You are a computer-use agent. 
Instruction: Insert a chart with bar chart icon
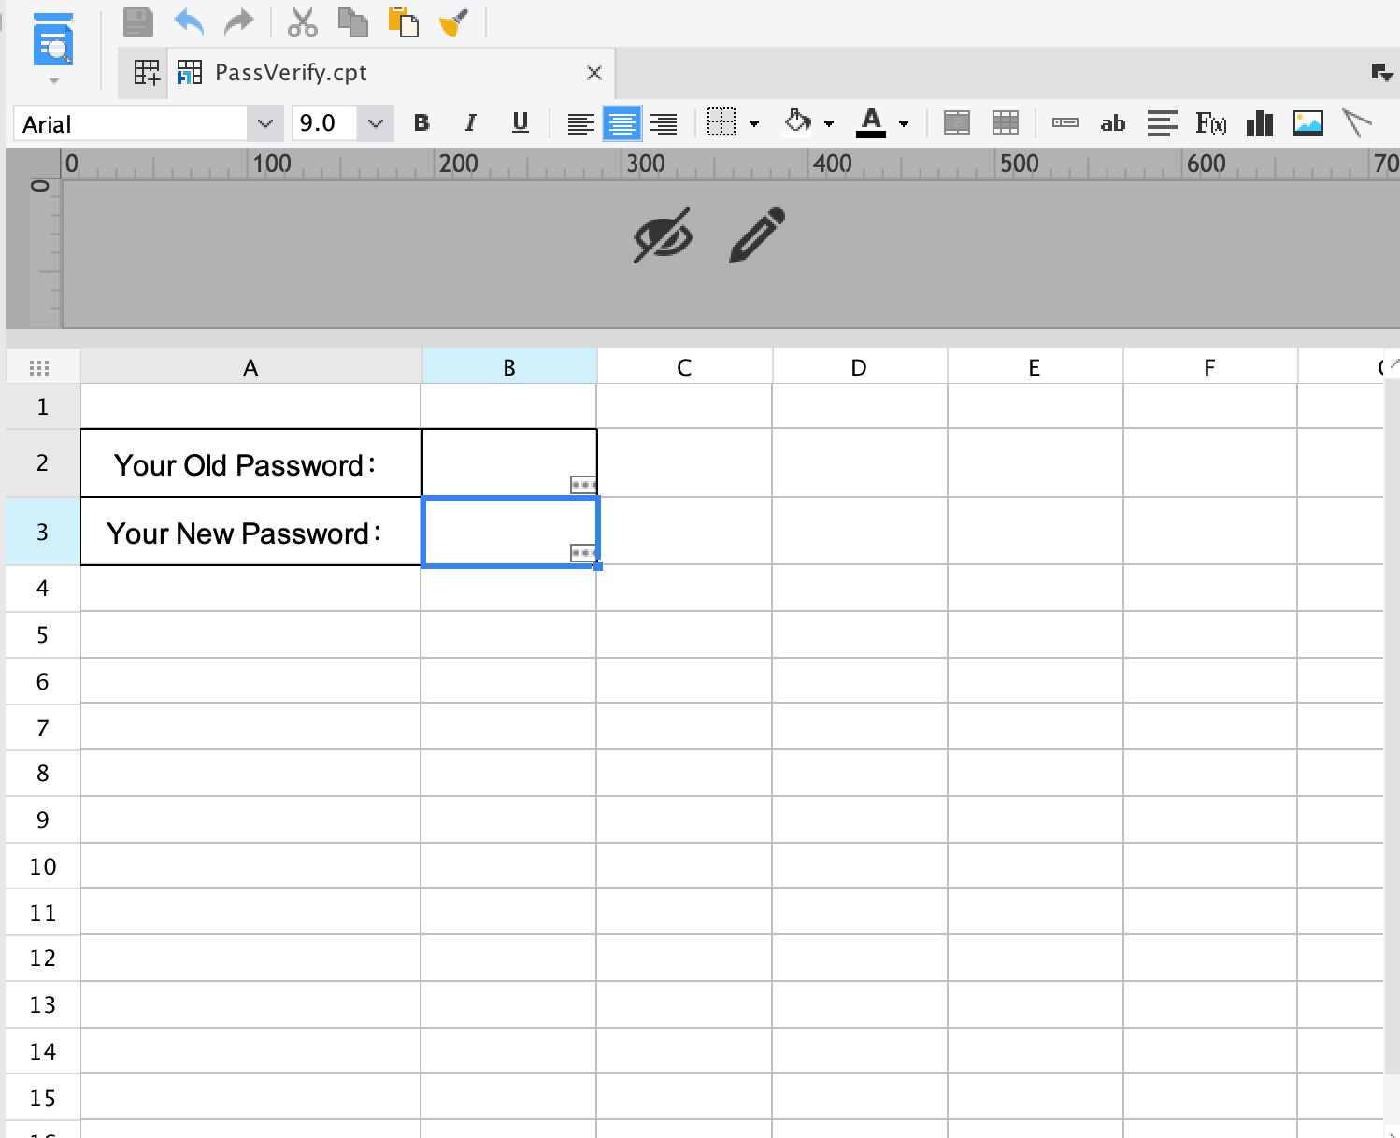coord(1260,122)
